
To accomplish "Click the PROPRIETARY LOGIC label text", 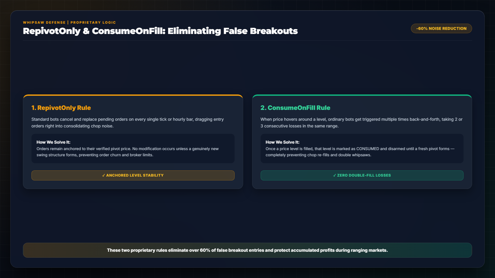I will click(x=93, y=23).
